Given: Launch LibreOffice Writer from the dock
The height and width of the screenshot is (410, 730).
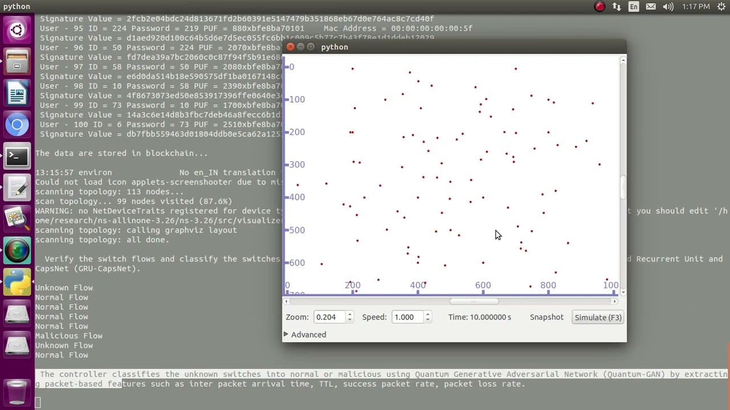Looking at the screenshot, I should point(17,93).
